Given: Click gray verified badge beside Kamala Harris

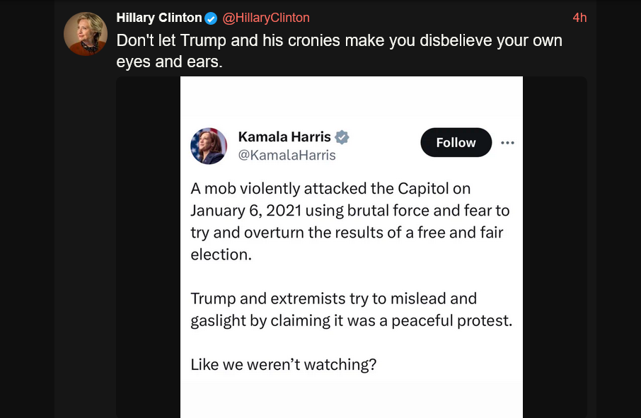Looking at the screenshot, I should [x=342, y=137].
